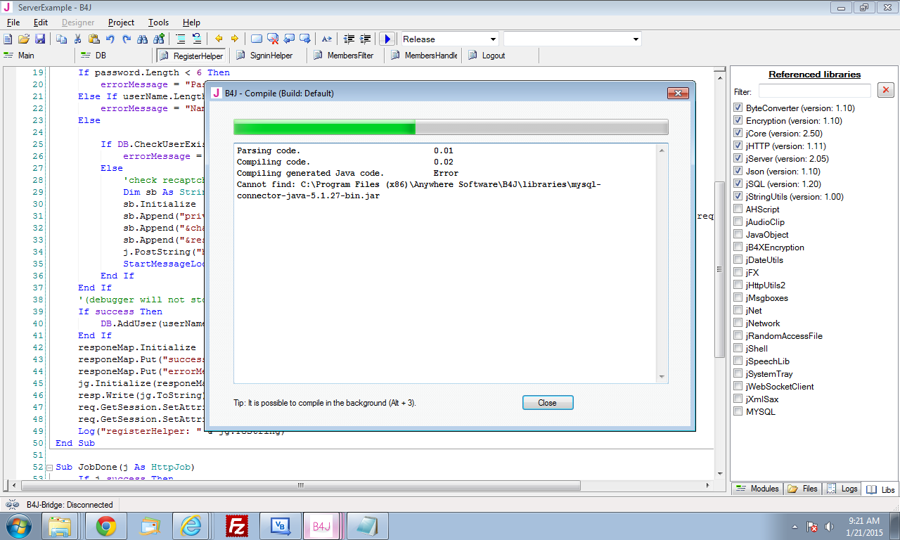Screen dimensions: 900x540
Task: Switch to the SigninHelper module tab
Action: tap(268, 56)
